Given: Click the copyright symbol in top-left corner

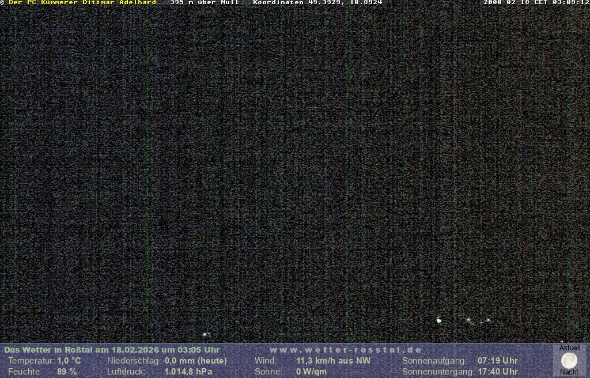Looking at the screenshot, I should click(x=2, y=2).
